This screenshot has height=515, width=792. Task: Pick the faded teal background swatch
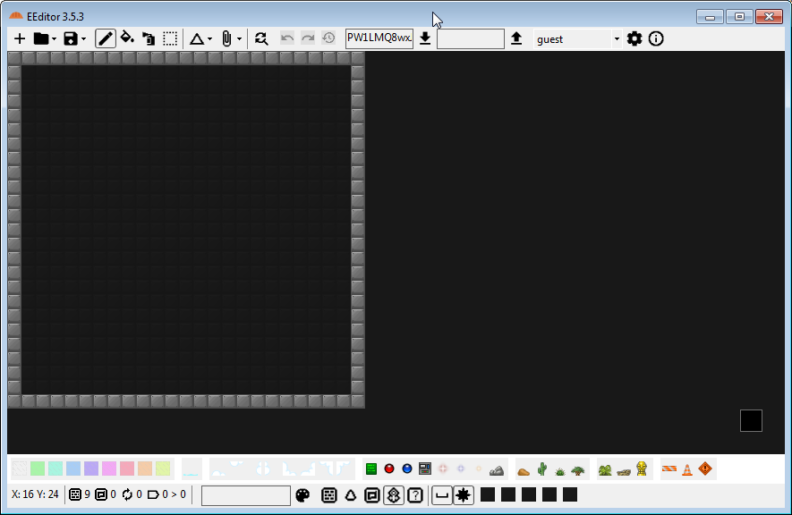(x=55, y=469)
